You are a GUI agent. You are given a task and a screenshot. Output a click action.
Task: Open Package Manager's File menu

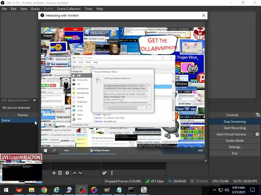(x=74, y=62)
